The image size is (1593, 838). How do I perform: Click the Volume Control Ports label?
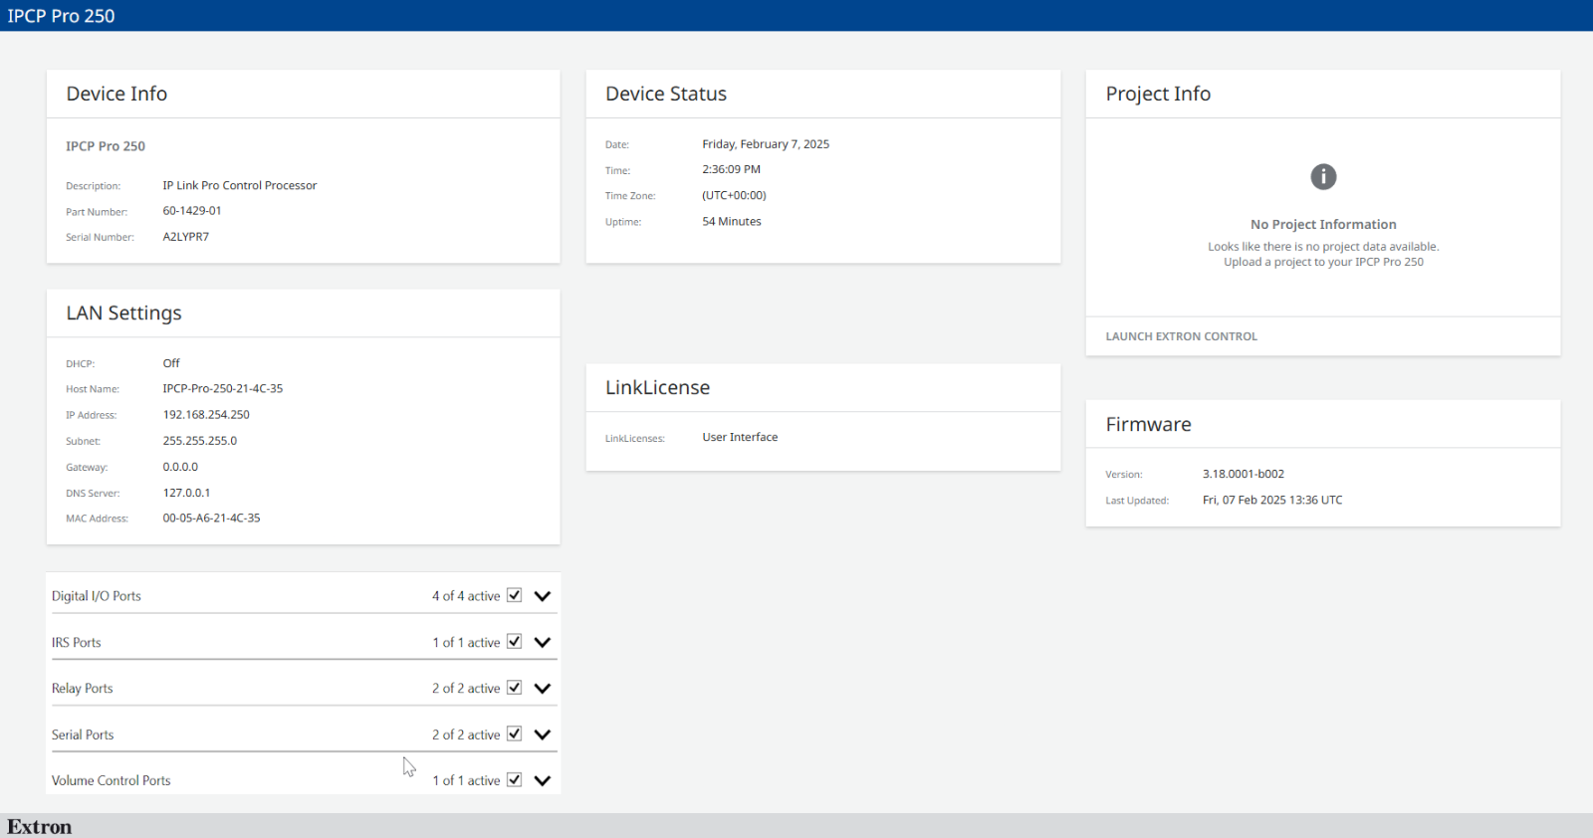pyautogui.click(x=112, y=781)
